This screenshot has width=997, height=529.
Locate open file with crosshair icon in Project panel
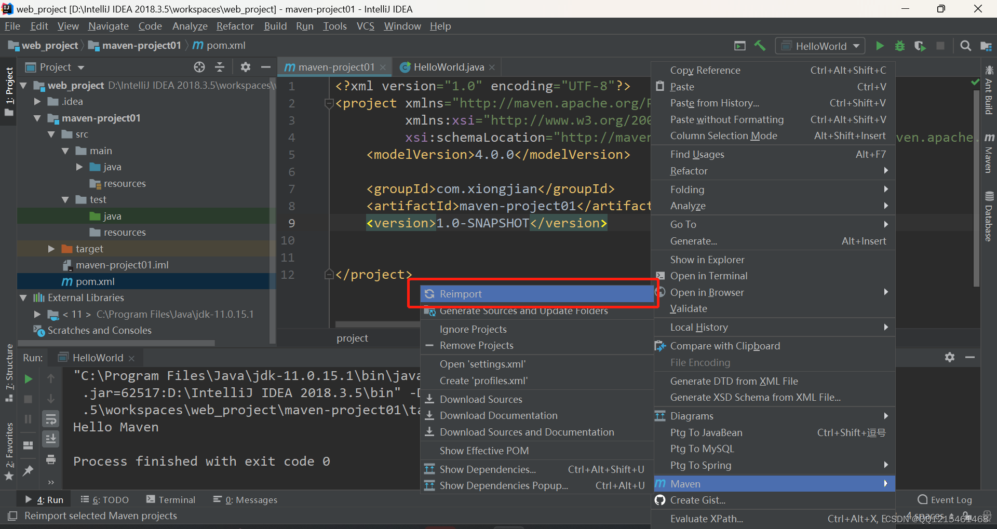[199, 67]
